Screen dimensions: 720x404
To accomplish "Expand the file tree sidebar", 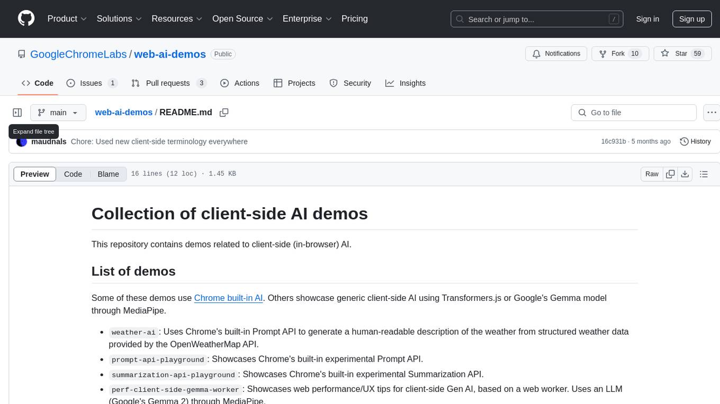I will 17,113.
